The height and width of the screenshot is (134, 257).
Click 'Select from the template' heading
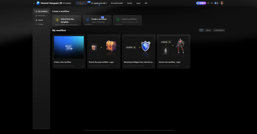[67, 21]
